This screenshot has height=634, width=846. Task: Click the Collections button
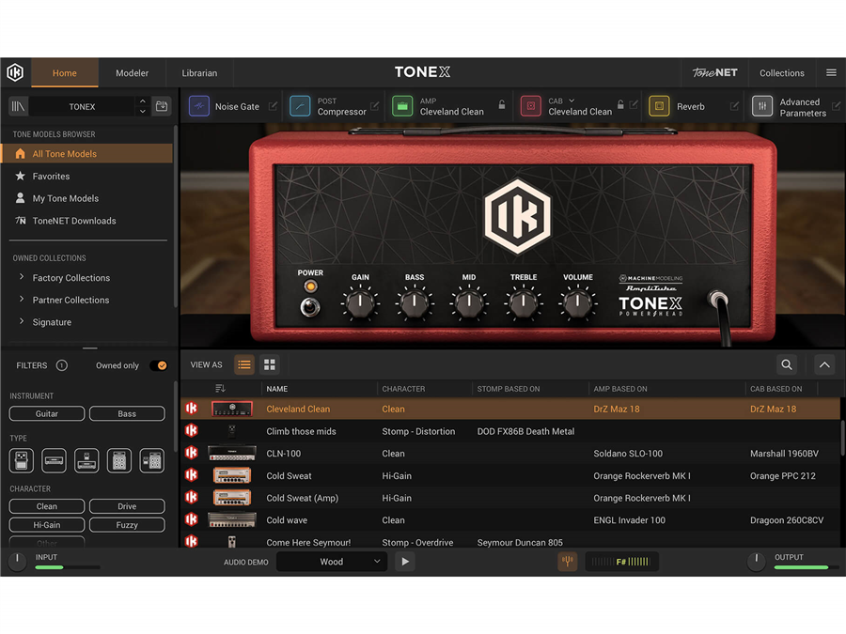point(781,72)
